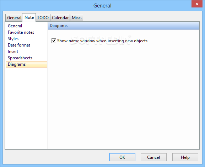Close the General dialog window

[197, 4]
